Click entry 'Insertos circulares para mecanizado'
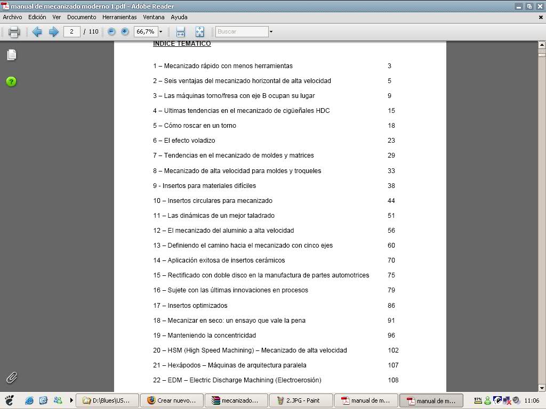This screenshot has height=409, width=546. pyautogui.click(x=220, y=201)
